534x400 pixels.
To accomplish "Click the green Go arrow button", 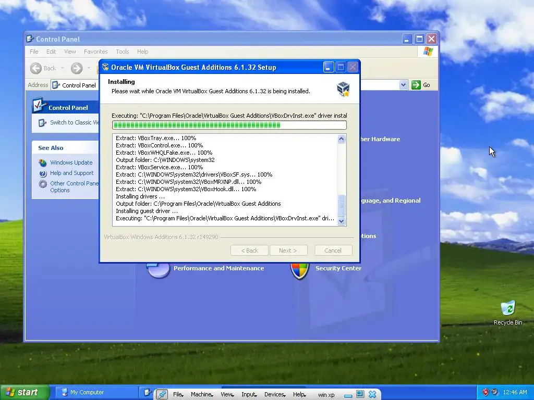I will click(416, 85).
